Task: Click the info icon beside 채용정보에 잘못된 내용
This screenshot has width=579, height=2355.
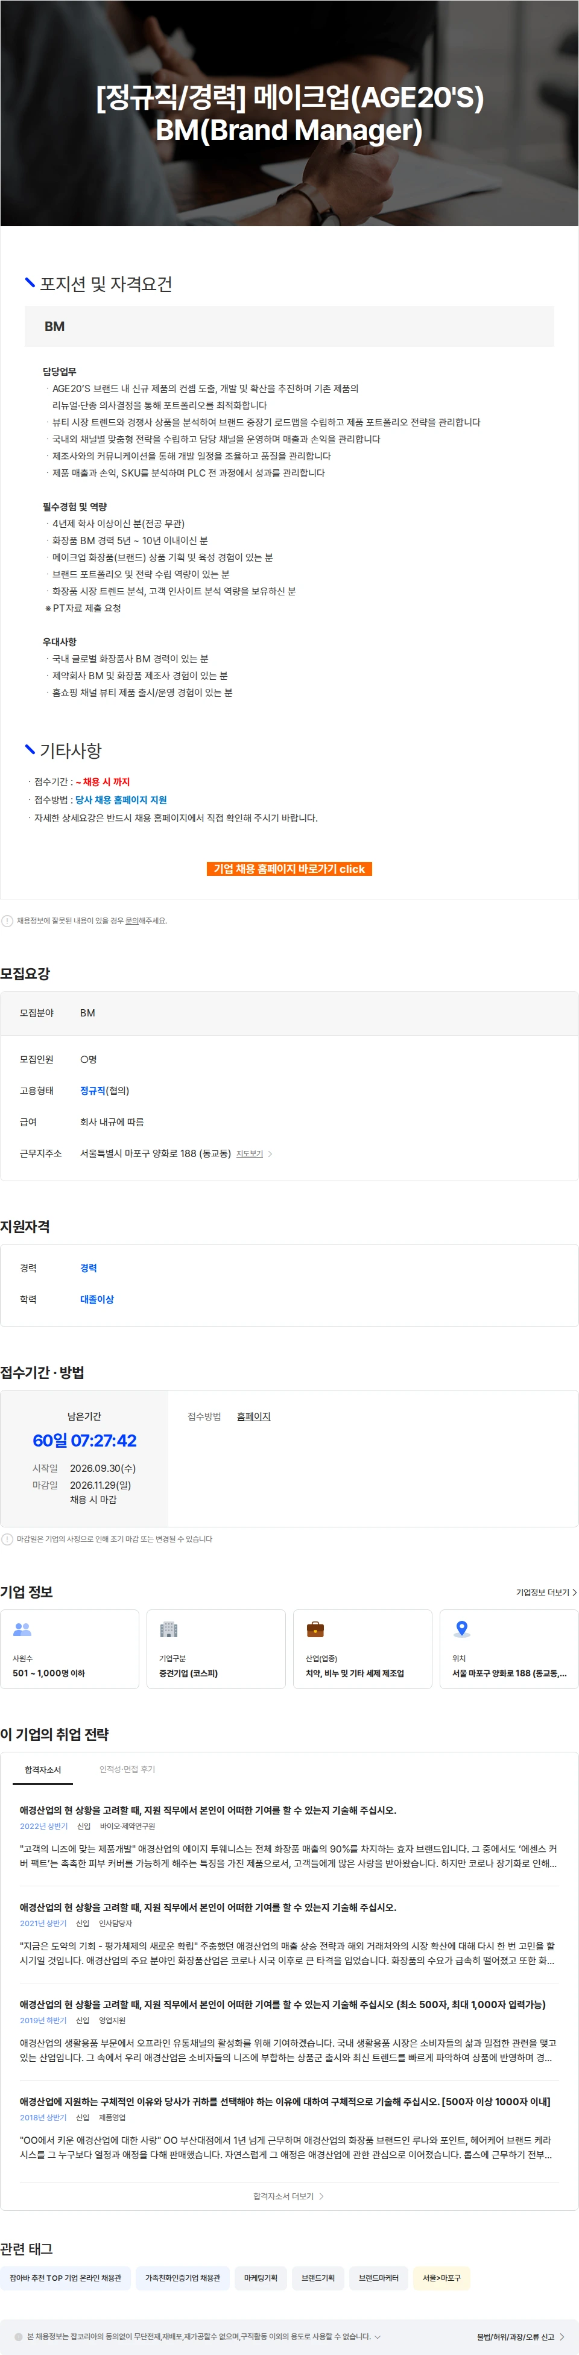Action: click(x=7, y=921)
